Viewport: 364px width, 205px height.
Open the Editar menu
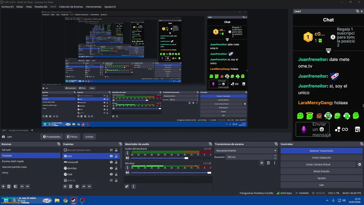click(20, 7)
